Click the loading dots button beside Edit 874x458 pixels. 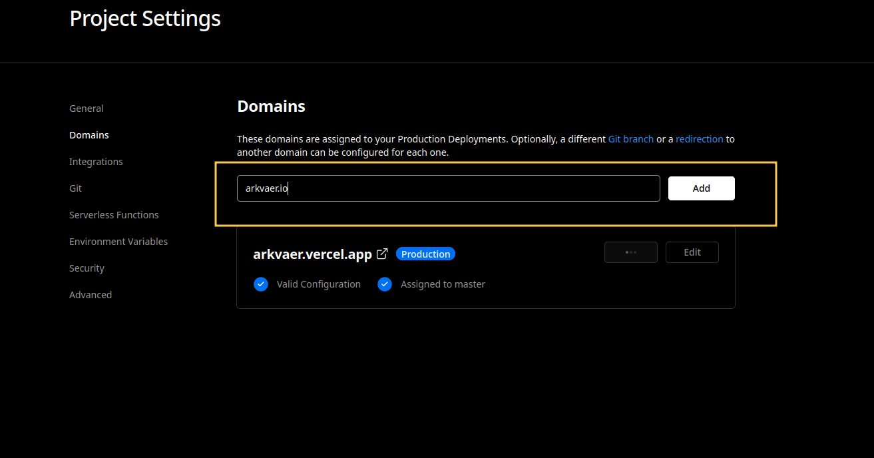pos(631,252)
